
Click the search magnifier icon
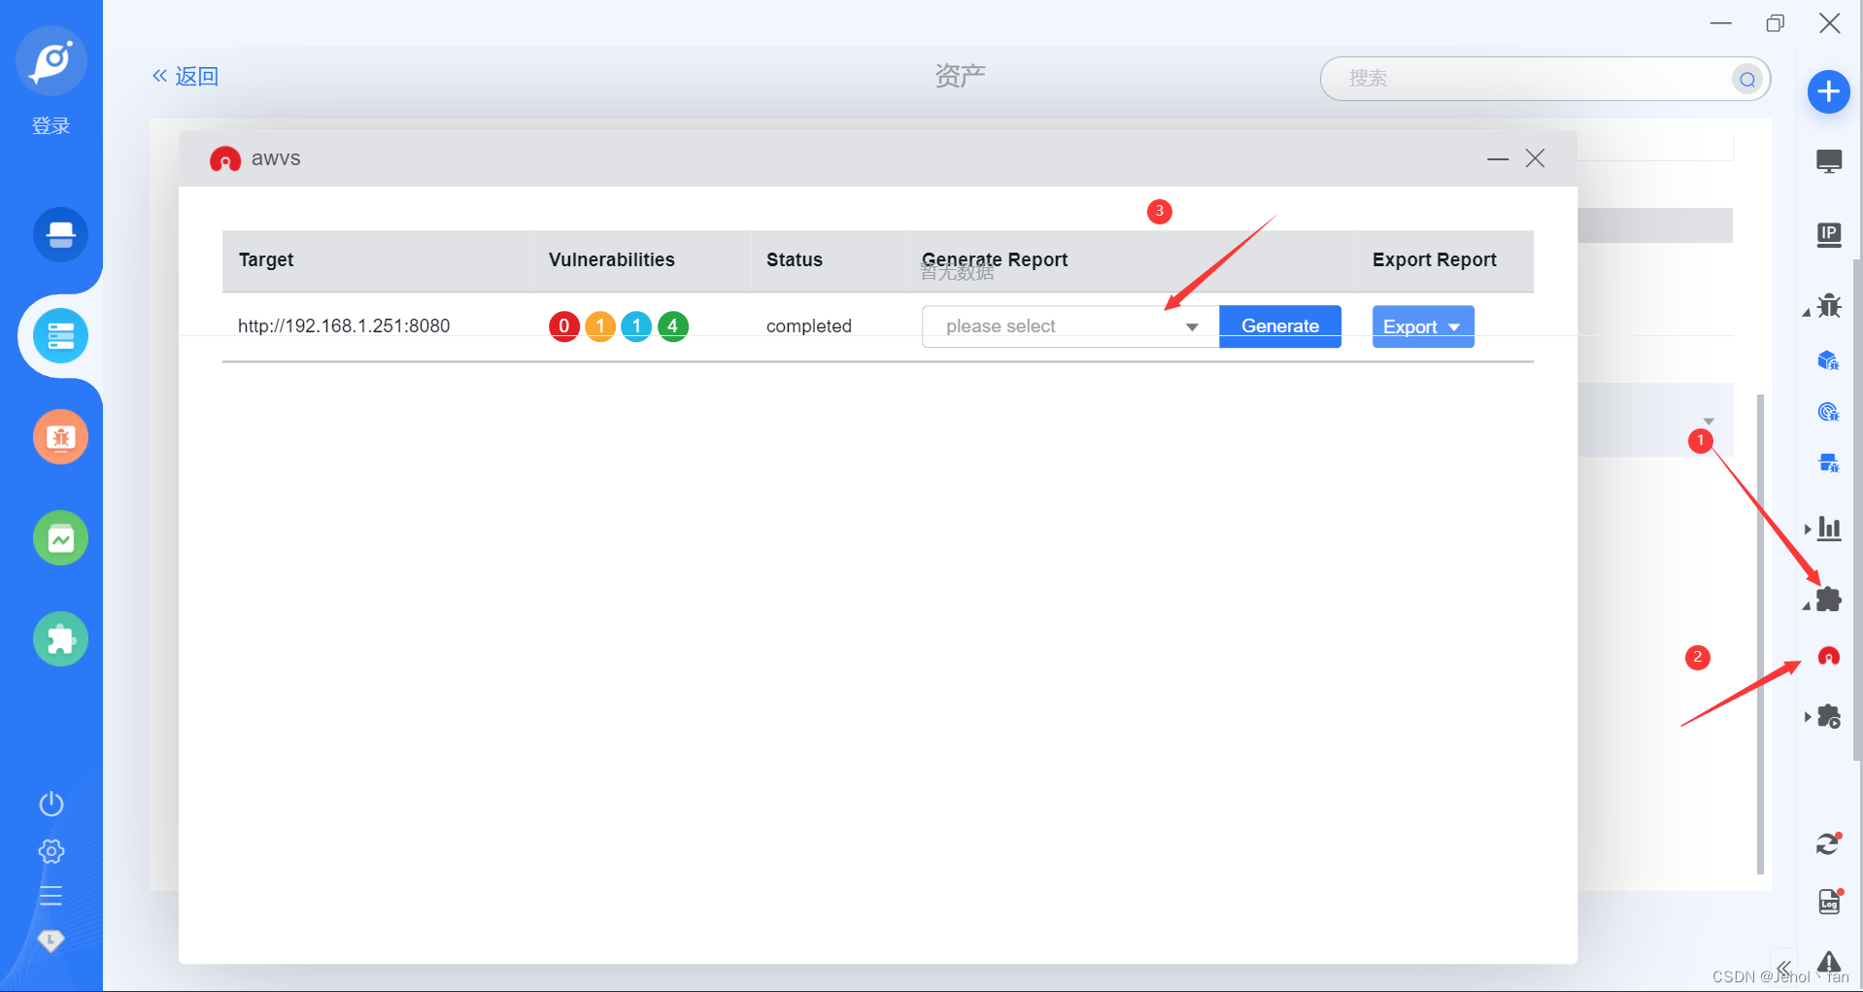coord(1747,79)
